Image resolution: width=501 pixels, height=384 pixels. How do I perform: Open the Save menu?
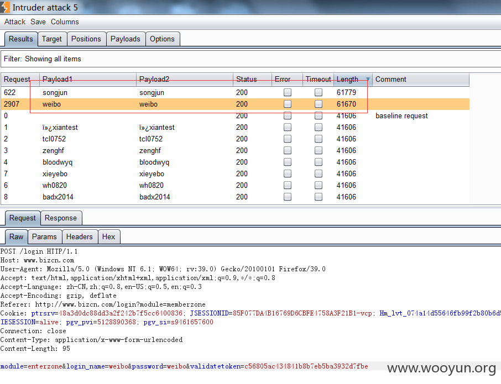[38, 22]
